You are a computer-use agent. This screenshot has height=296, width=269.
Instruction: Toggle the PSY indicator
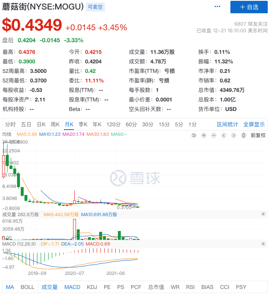point(241,287)
